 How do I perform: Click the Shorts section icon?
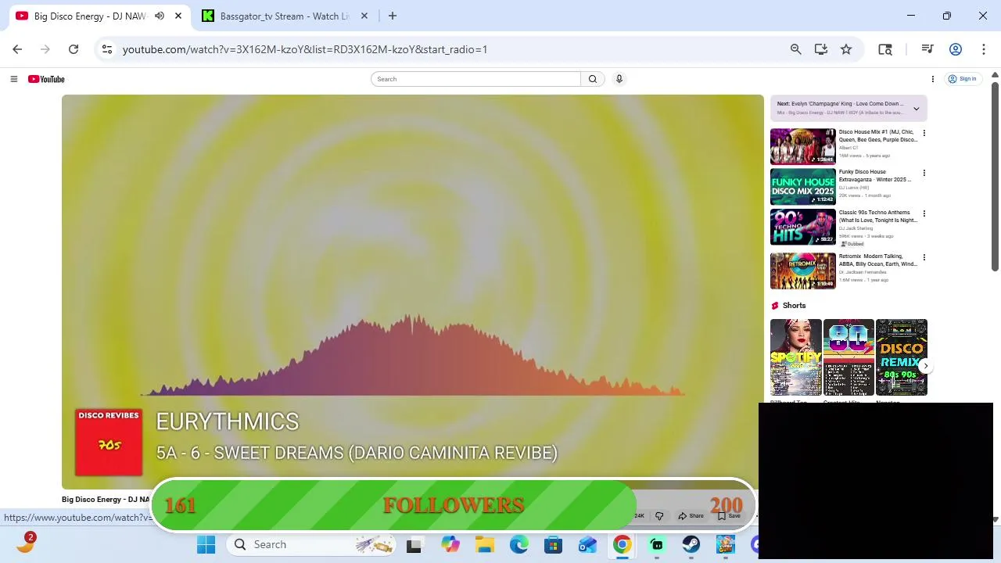click(775, 306)
